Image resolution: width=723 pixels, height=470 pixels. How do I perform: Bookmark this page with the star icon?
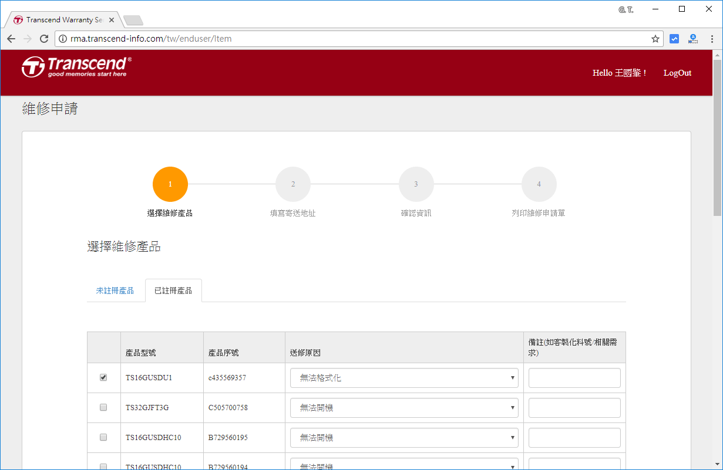[x=655, y=39]
